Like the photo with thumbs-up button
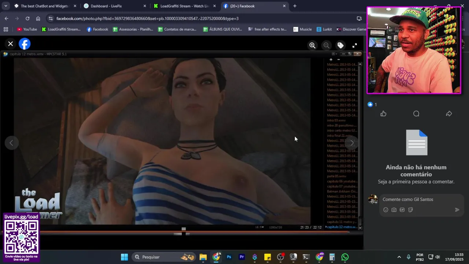 click(383, 114)
